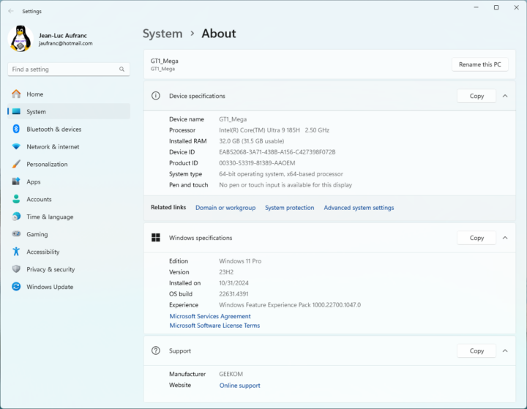Select 64-bit operating system text

click(281, 174)
